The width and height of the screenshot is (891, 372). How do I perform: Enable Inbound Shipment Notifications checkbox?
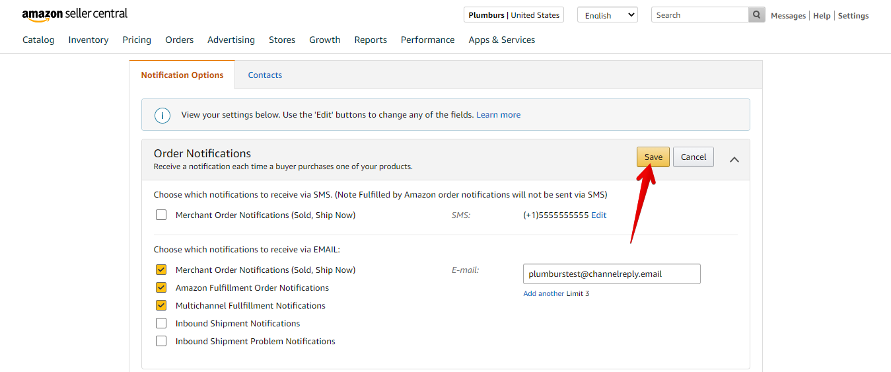pos(161,323)
